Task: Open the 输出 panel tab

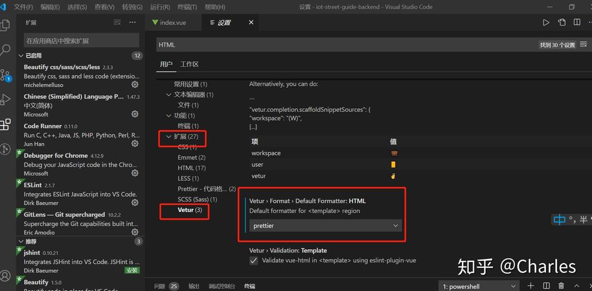Action: pos(194,286)
